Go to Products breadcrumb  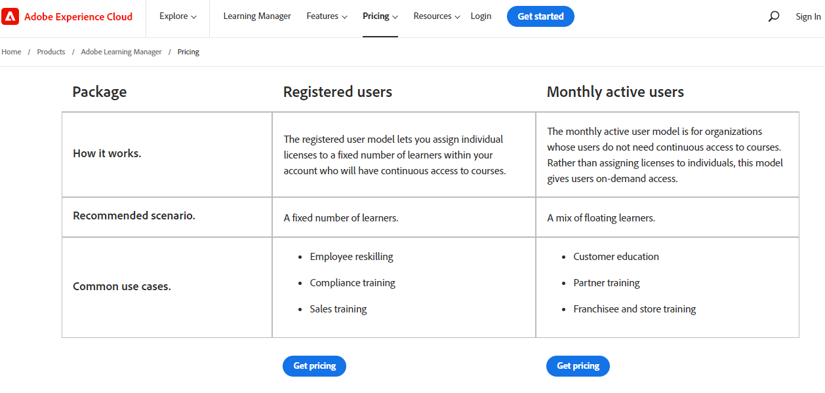point(51,52)
